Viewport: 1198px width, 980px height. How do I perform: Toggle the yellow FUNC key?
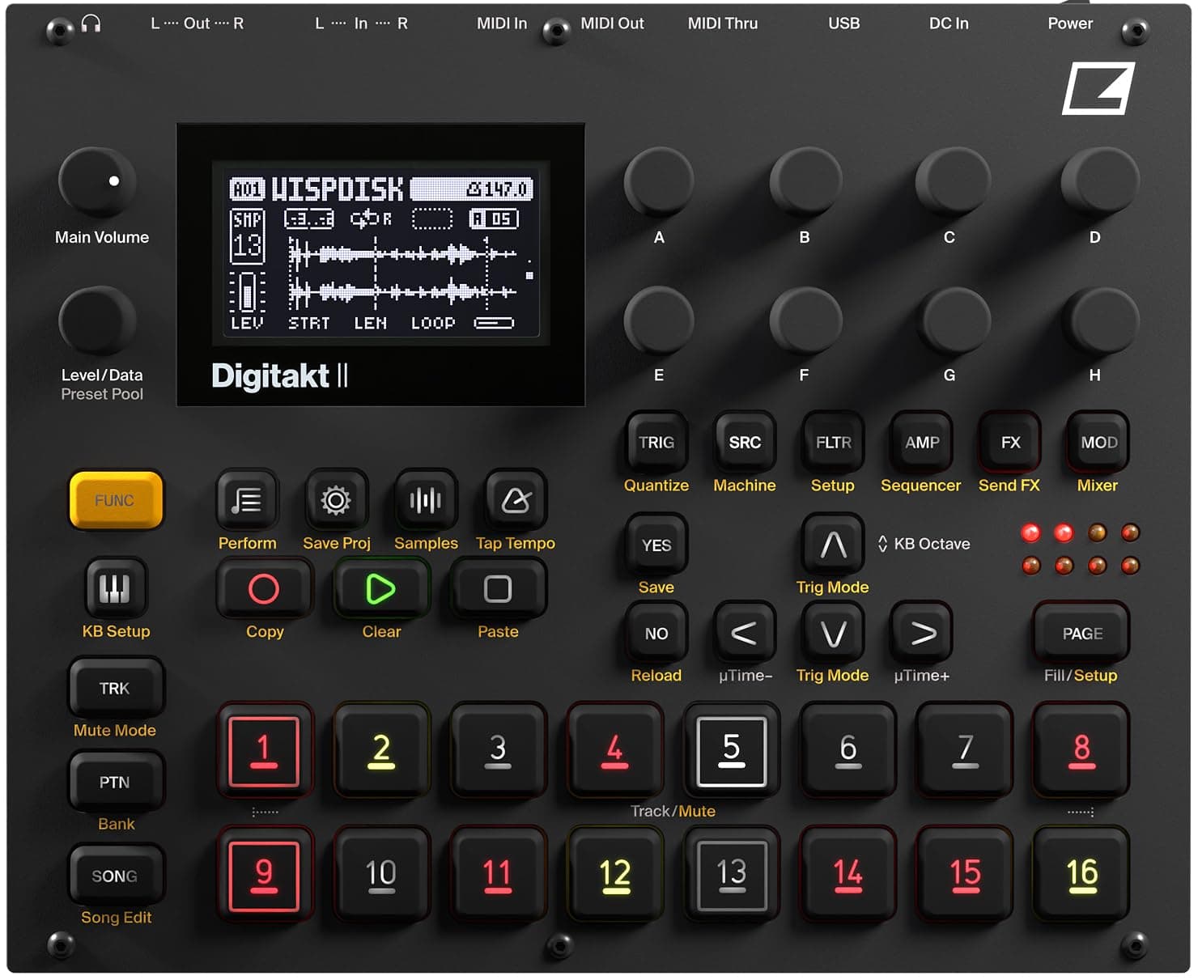[115, 500]
